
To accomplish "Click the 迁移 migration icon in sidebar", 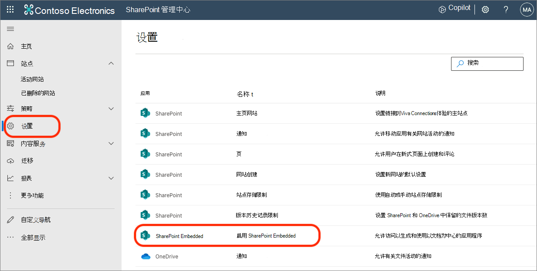I will point(10,161).
